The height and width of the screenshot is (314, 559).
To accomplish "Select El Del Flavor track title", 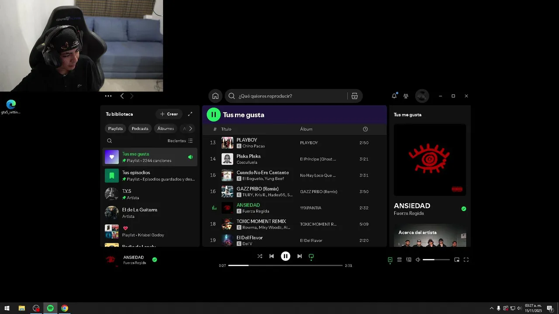I will pos(249,238).
